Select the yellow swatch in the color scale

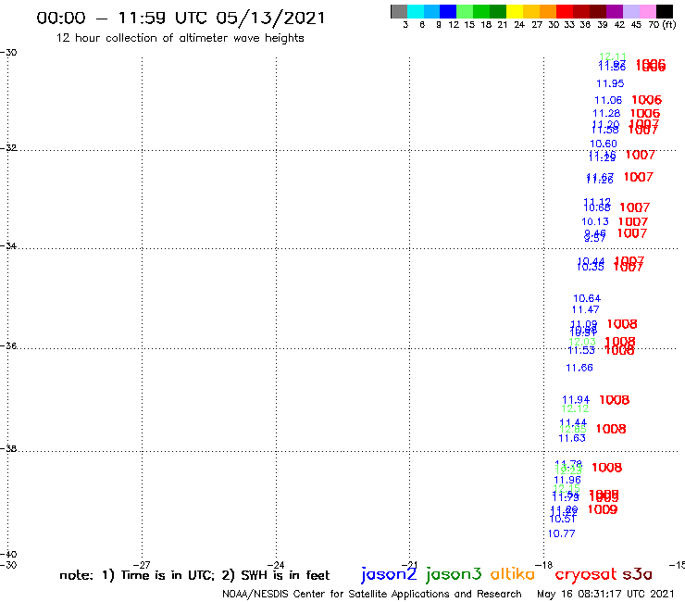(x=515, y=11)
